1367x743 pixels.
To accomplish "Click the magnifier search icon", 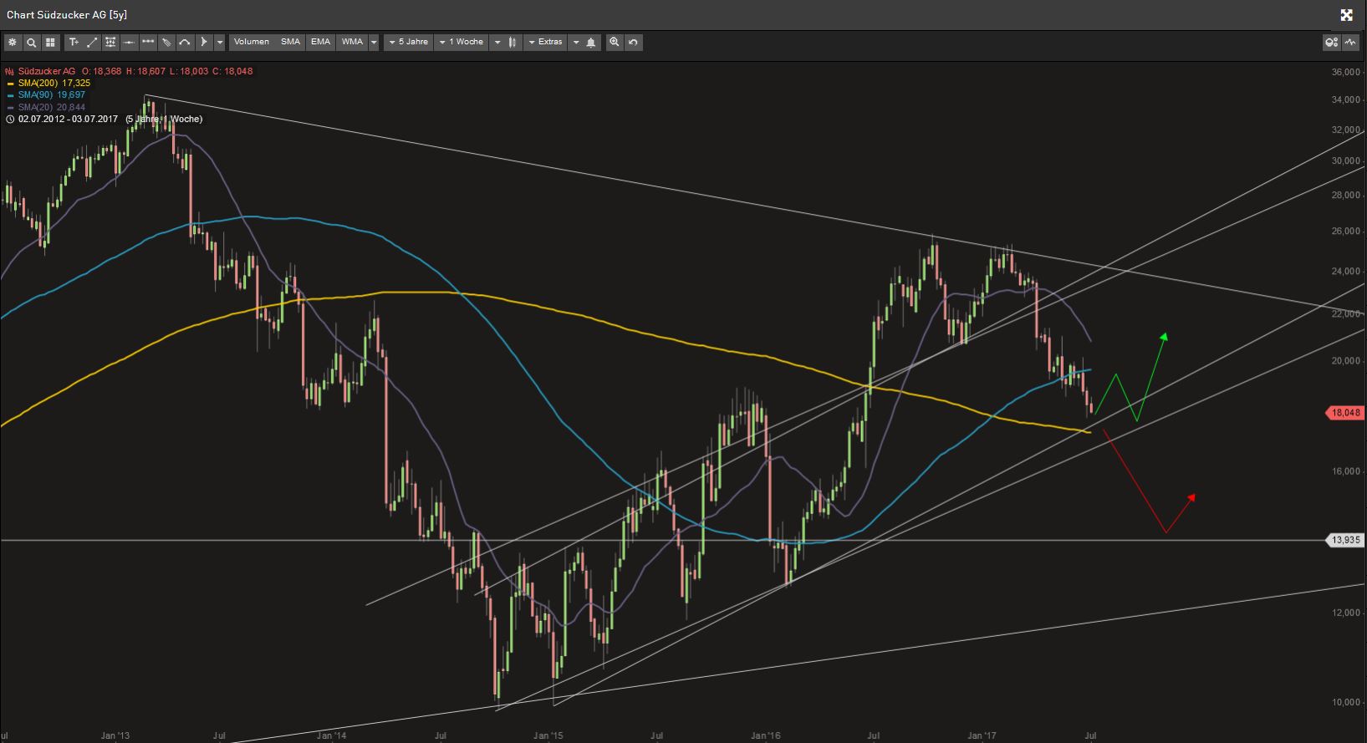I will coord(31,42).
